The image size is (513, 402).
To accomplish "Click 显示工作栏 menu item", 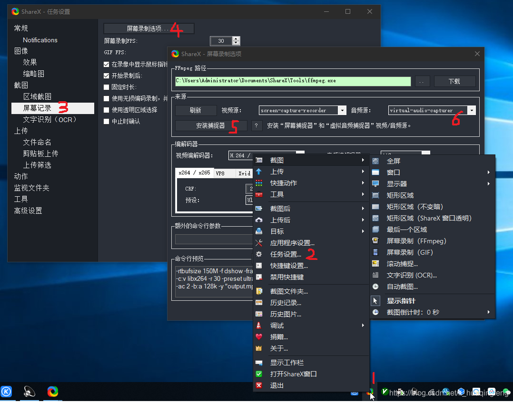I will tap(311, 363).
